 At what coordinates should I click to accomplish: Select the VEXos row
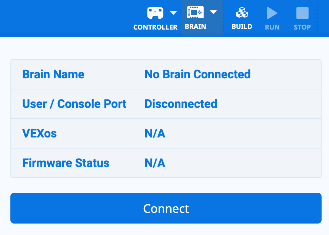166,133
